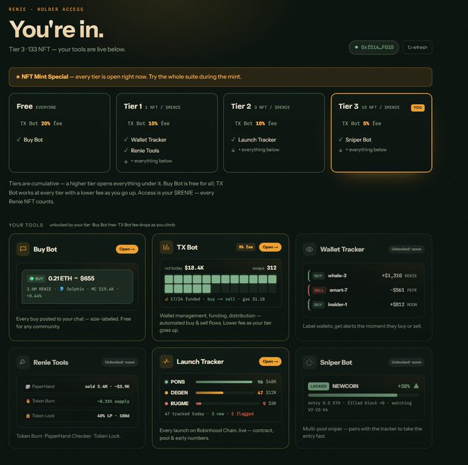This screenshot has height=465, width=468.
Task: Click the checkmark beside Renie Tools feature
Action: [126, 150]
